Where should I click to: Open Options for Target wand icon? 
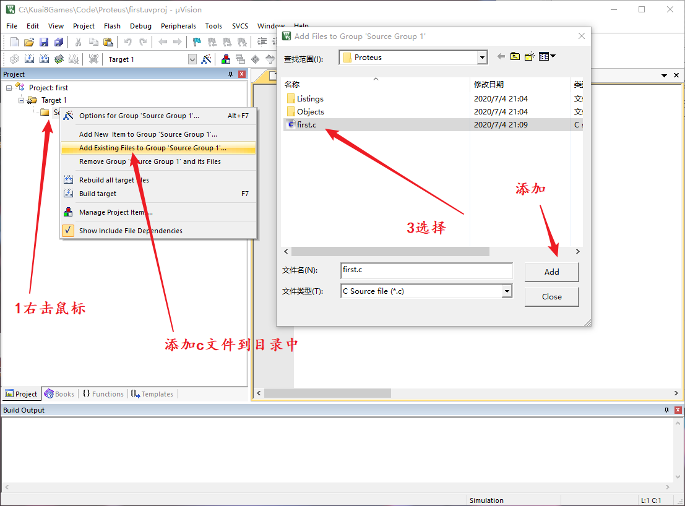coord(206,59)
